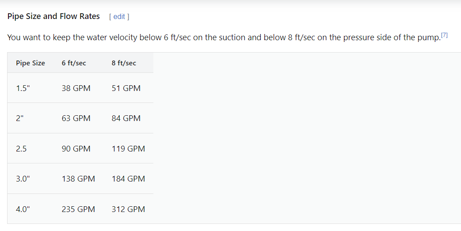Click the 90 GPM value

click(x=76, y=149)
